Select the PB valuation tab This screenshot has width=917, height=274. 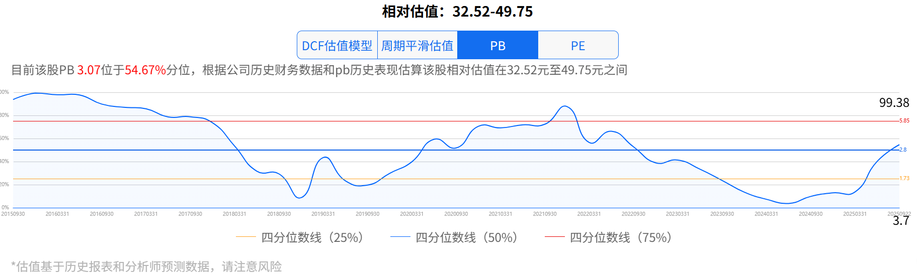pyautogui.click(x=497, y=46)
